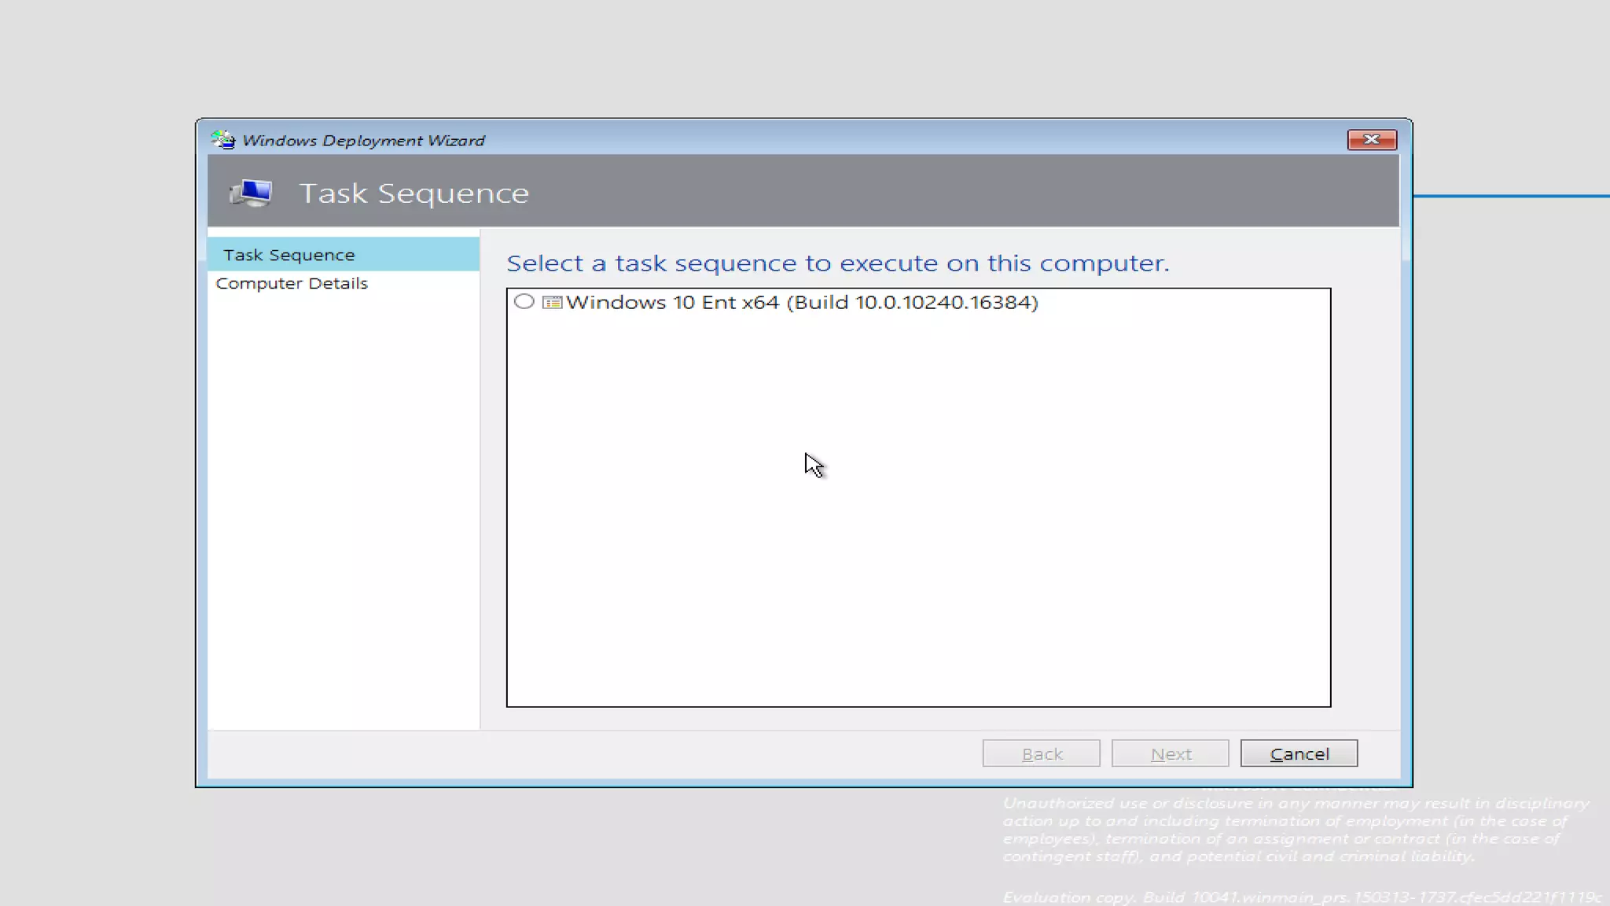1610x906 pixels.
Task: Select the Windows 10 Ent x64 radio button
Action: (524, 302)
